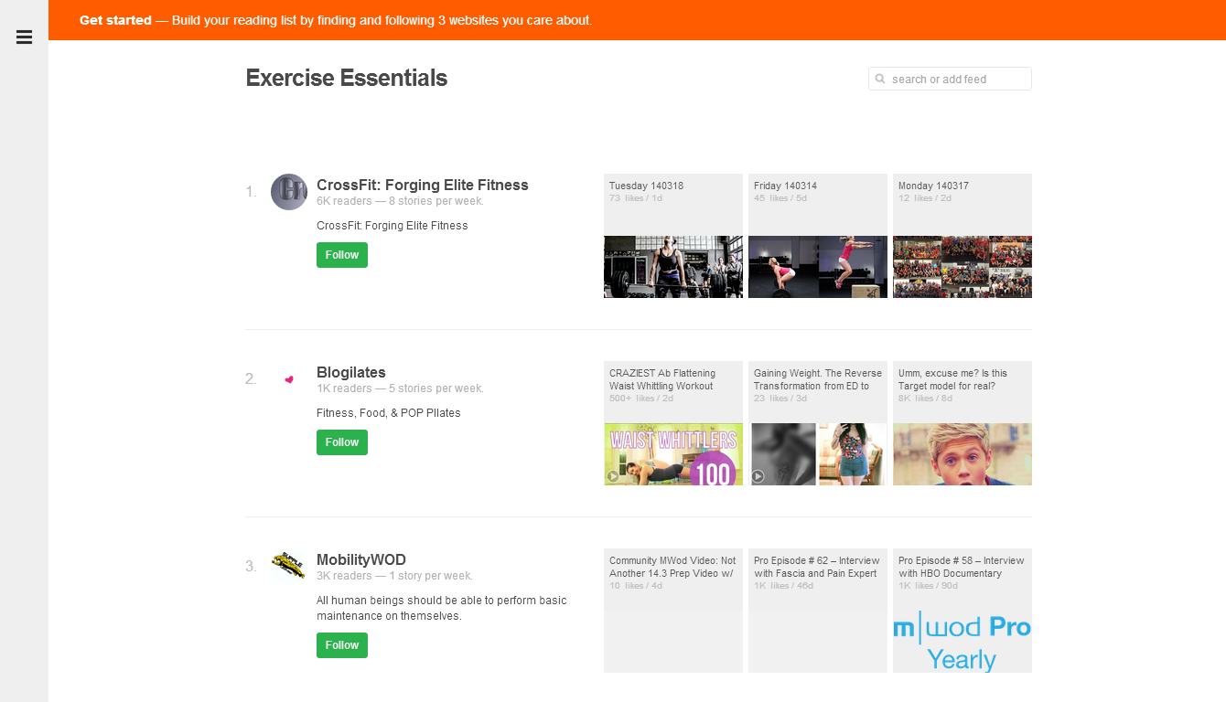Screen dimensions: 1226x702
Task: Open CrossFit: Forging Elite Fitness title link
Action: pos(423,185)
